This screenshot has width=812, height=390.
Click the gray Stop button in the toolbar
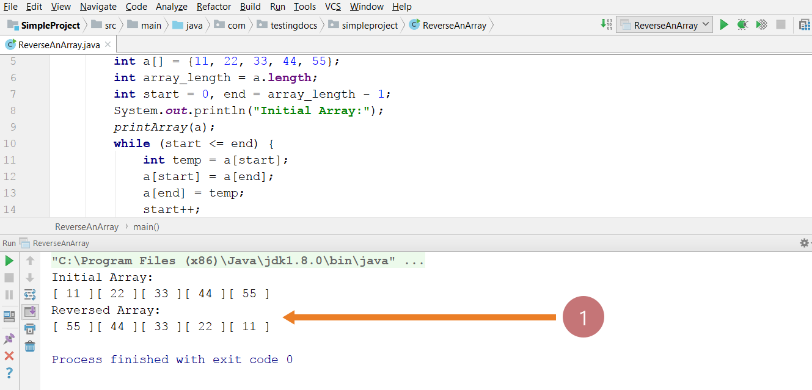pos(780,25)
